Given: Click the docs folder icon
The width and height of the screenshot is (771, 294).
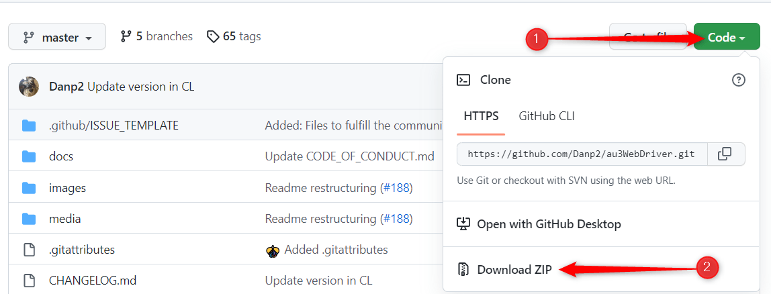Looking at the screenshot, I should click(29, 156).
